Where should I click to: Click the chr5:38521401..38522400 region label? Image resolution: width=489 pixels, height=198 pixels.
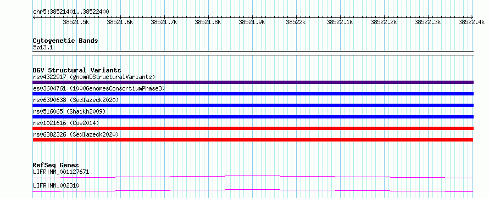71,12
